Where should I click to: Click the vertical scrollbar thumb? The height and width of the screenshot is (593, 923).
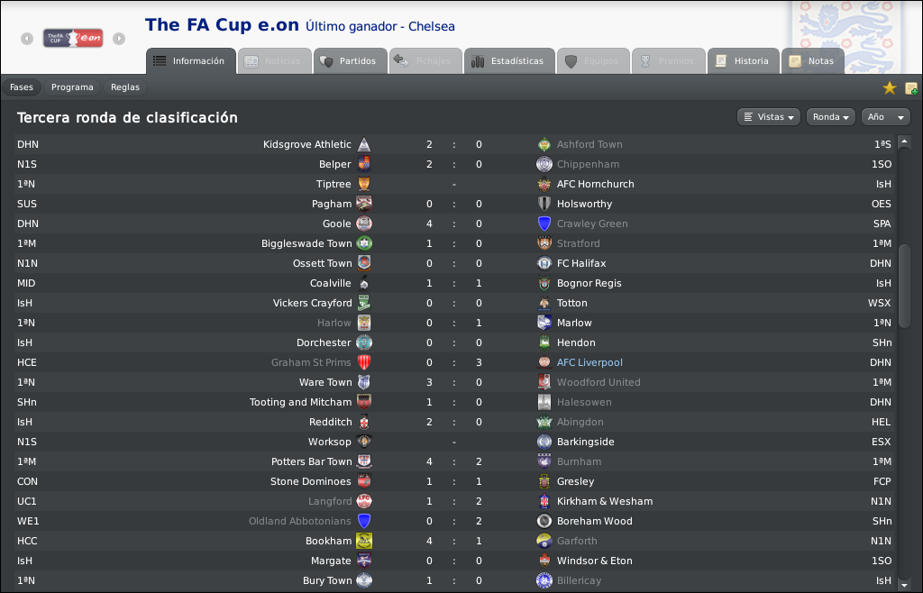tap(904, 286)
